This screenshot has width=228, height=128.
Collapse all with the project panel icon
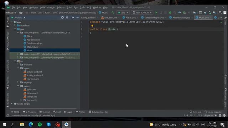[x=67, y=17]
